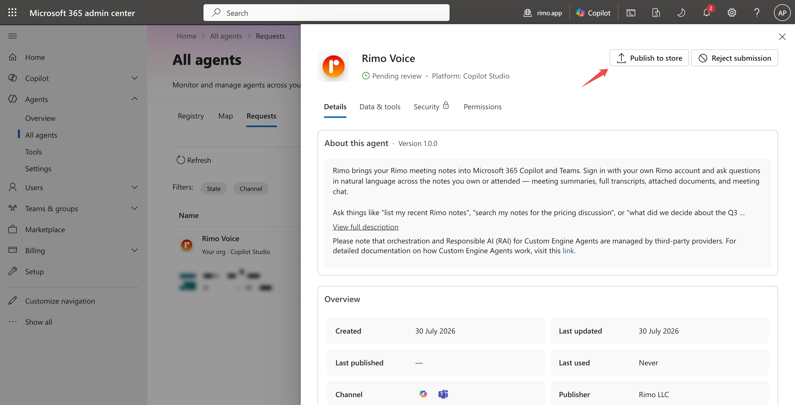This screenshot has width=795, height=405.
Task: Open Setup in sidebar
Action: 34,271
